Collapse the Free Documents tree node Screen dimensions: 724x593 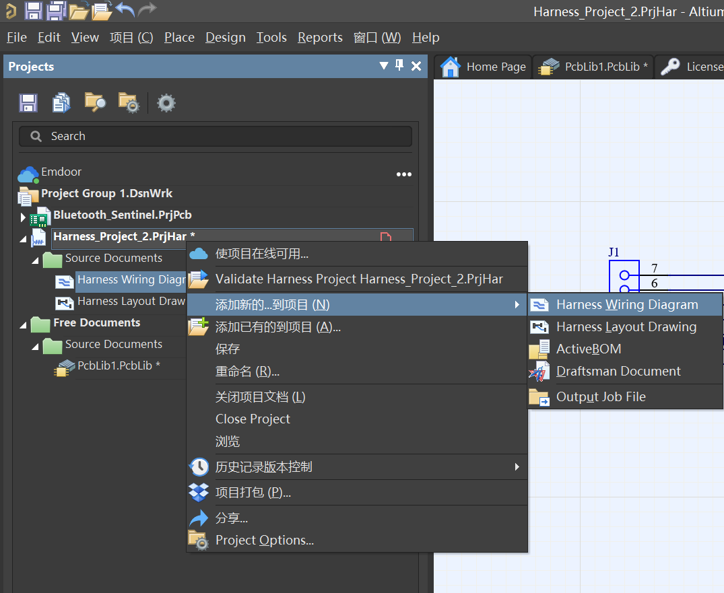coord(24,324)
